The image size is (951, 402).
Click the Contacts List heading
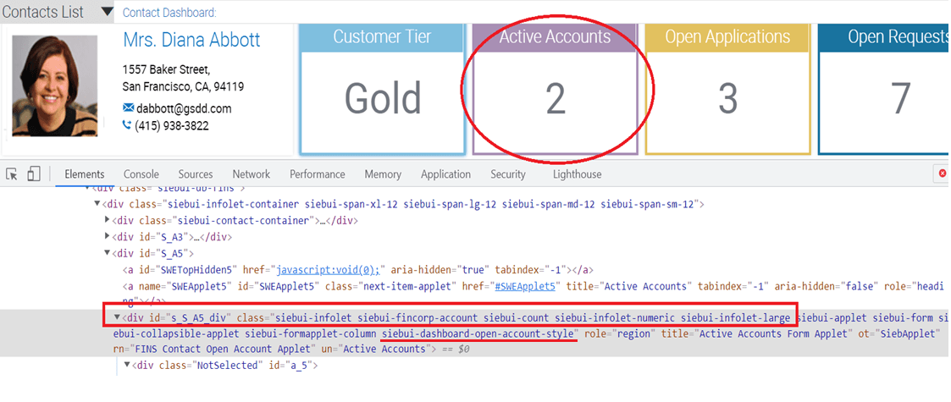coord(43,12)
